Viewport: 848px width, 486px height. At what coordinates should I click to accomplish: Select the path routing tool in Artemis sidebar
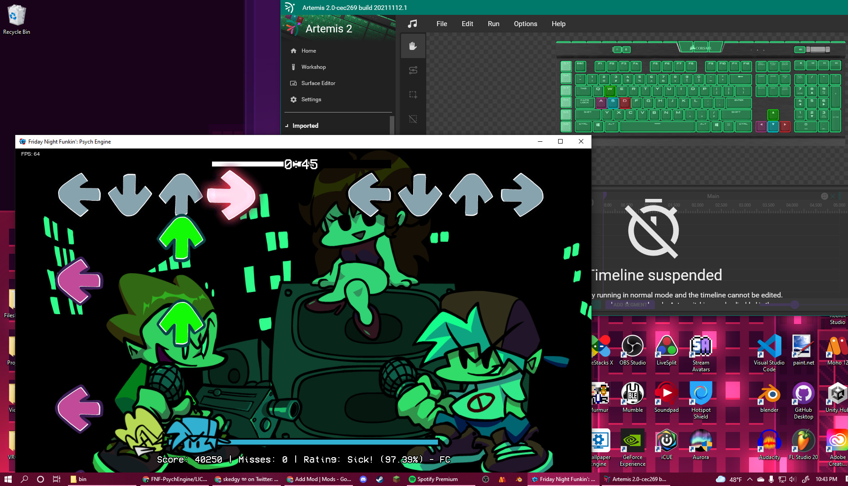click(x=413, y=70)
